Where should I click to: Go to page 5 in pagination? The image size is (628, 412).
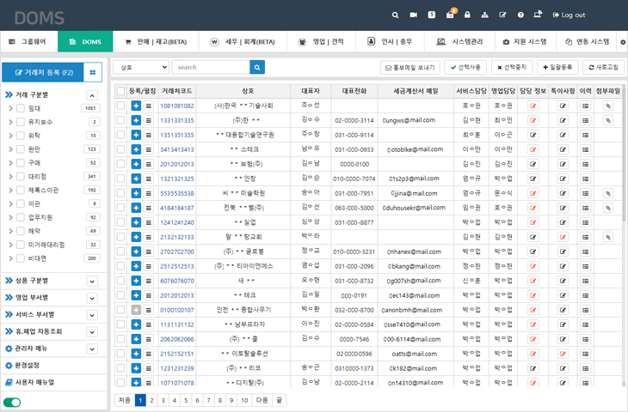(186, 400)
